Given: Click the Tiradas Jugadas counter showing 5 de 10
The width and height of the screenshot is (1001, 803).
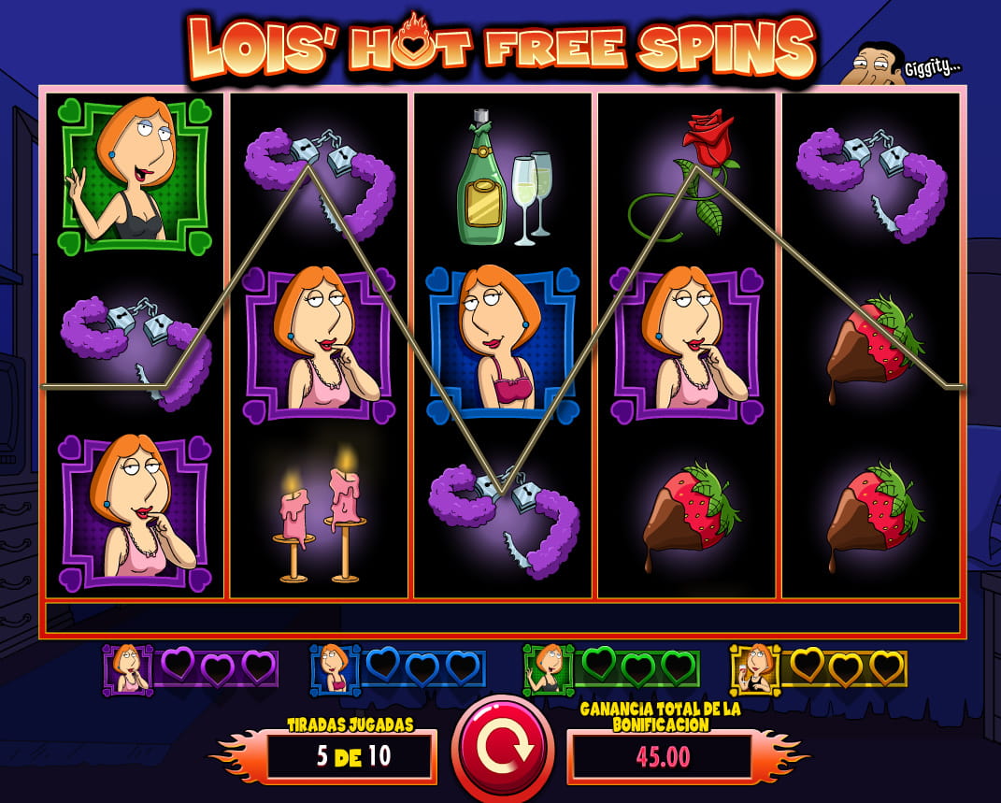Looking at the screenshot, I should pyautogui.click(x=352, y=755).
